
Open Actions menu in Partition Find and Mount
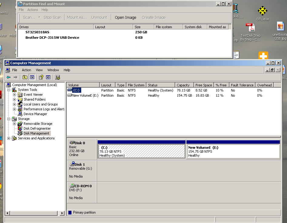pyautogui.click(x=33, y=10)
